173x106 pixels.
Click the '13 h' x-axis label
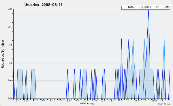pos(112,100)
